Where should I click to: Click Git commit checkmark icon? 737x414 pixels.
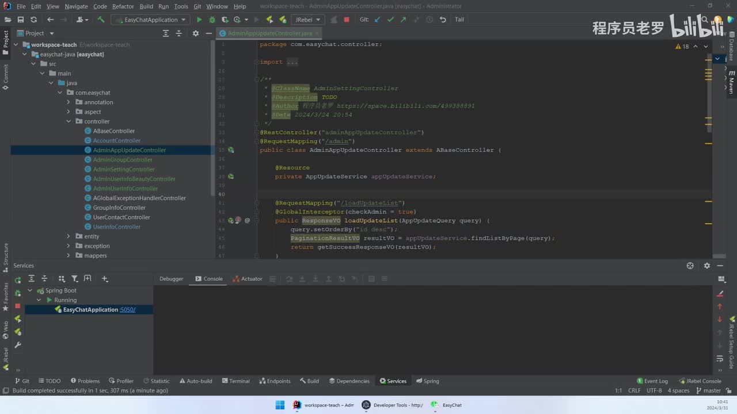(390, 20)
